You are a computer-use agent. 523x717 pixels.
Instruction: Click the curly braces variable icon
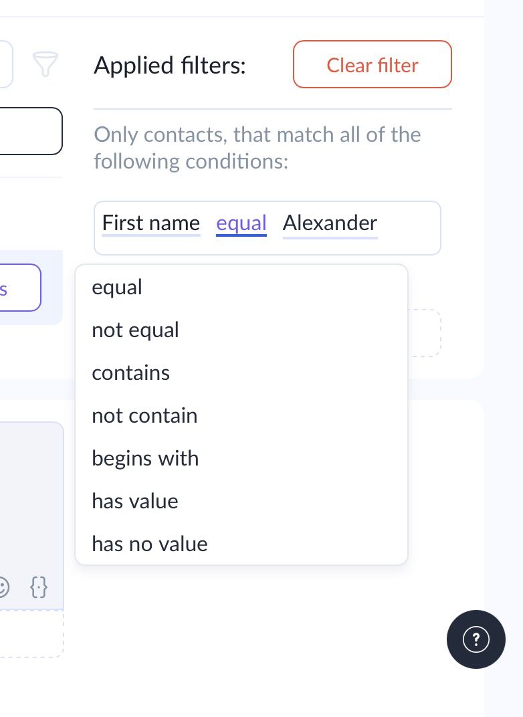[x=39, y=587]
